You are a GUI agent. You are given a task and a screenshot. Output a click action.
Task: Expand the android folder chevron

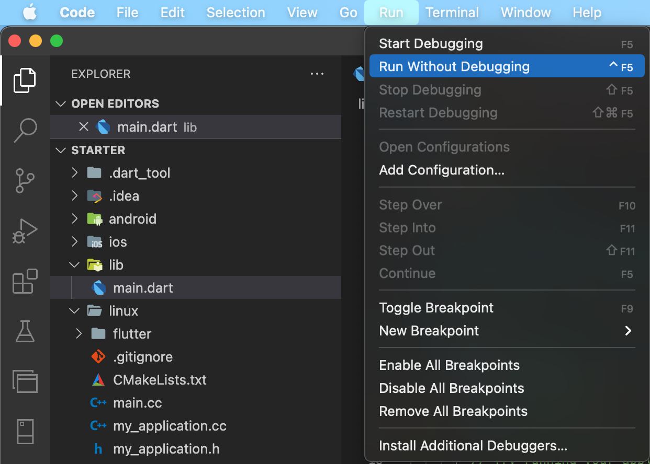point(75,219)
